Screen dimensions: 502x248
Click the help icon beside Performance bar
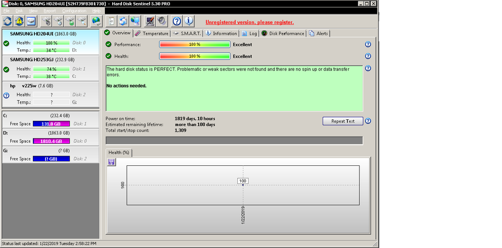click(x=368, y=45)
